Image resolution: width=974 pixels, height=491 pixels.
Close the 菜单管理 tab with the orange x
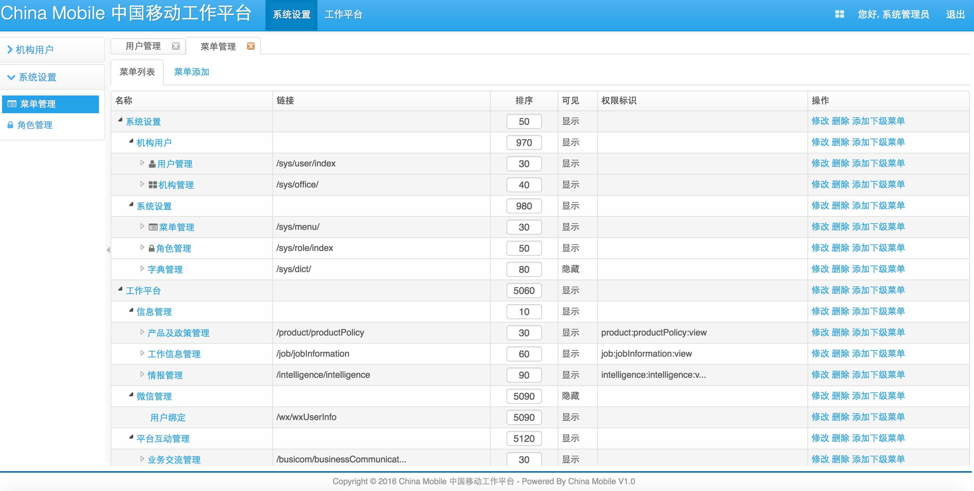(x=251, y=46)
